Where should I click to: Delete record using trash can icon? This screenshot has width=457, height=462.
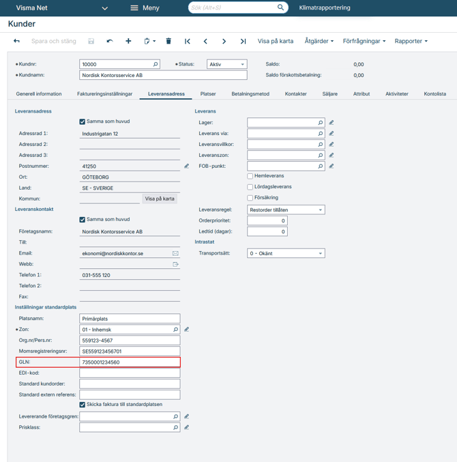pos(168,42)
